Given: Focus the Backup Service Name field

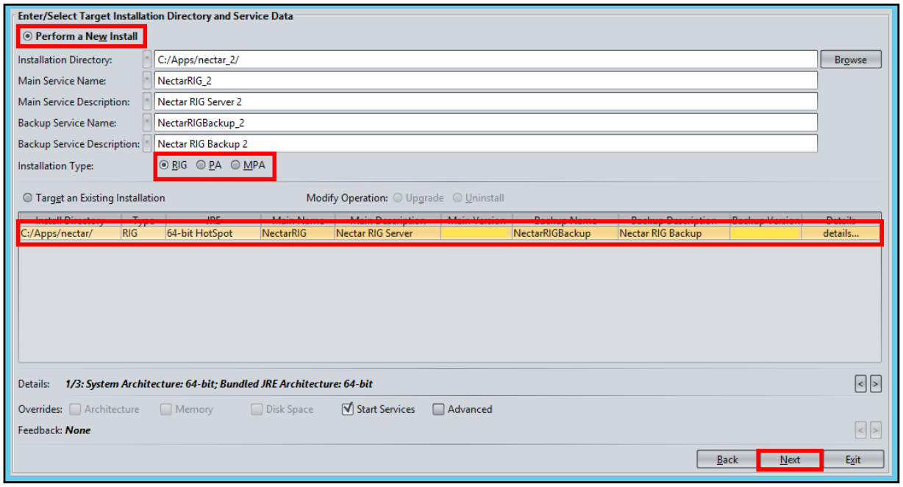Looking at the screenshot, I should [485, 123].
